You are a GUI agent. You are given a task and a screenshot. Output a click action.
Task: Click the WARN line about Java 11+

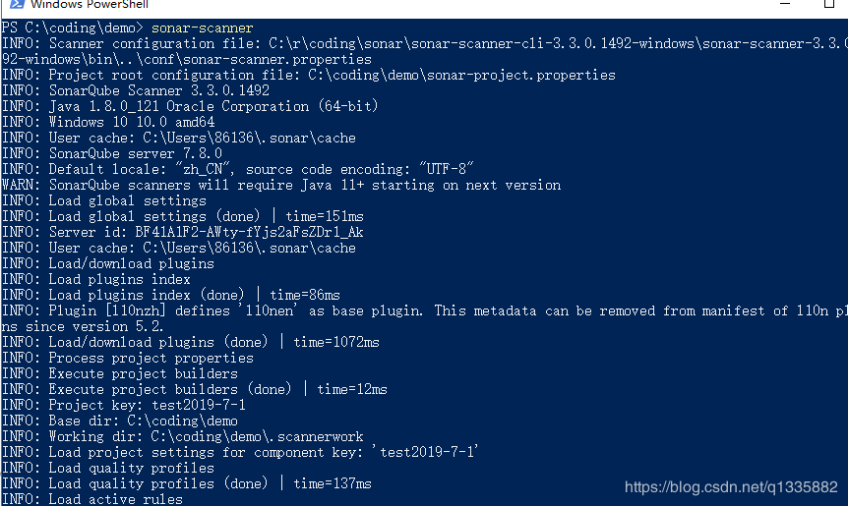(x=281, y=186)
